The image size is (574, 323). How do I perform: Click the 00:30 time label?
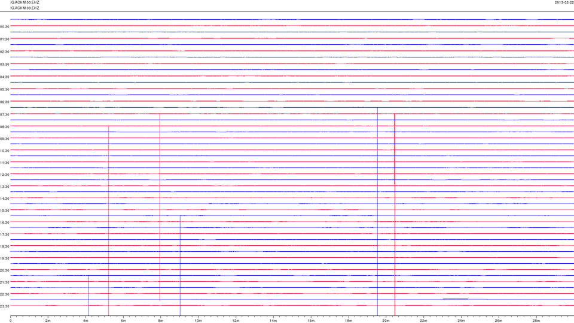click(5, 26)
